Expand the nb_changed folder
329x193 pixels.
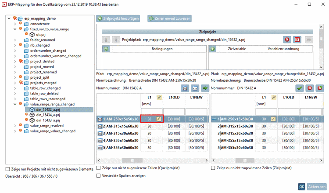[15, 45]
